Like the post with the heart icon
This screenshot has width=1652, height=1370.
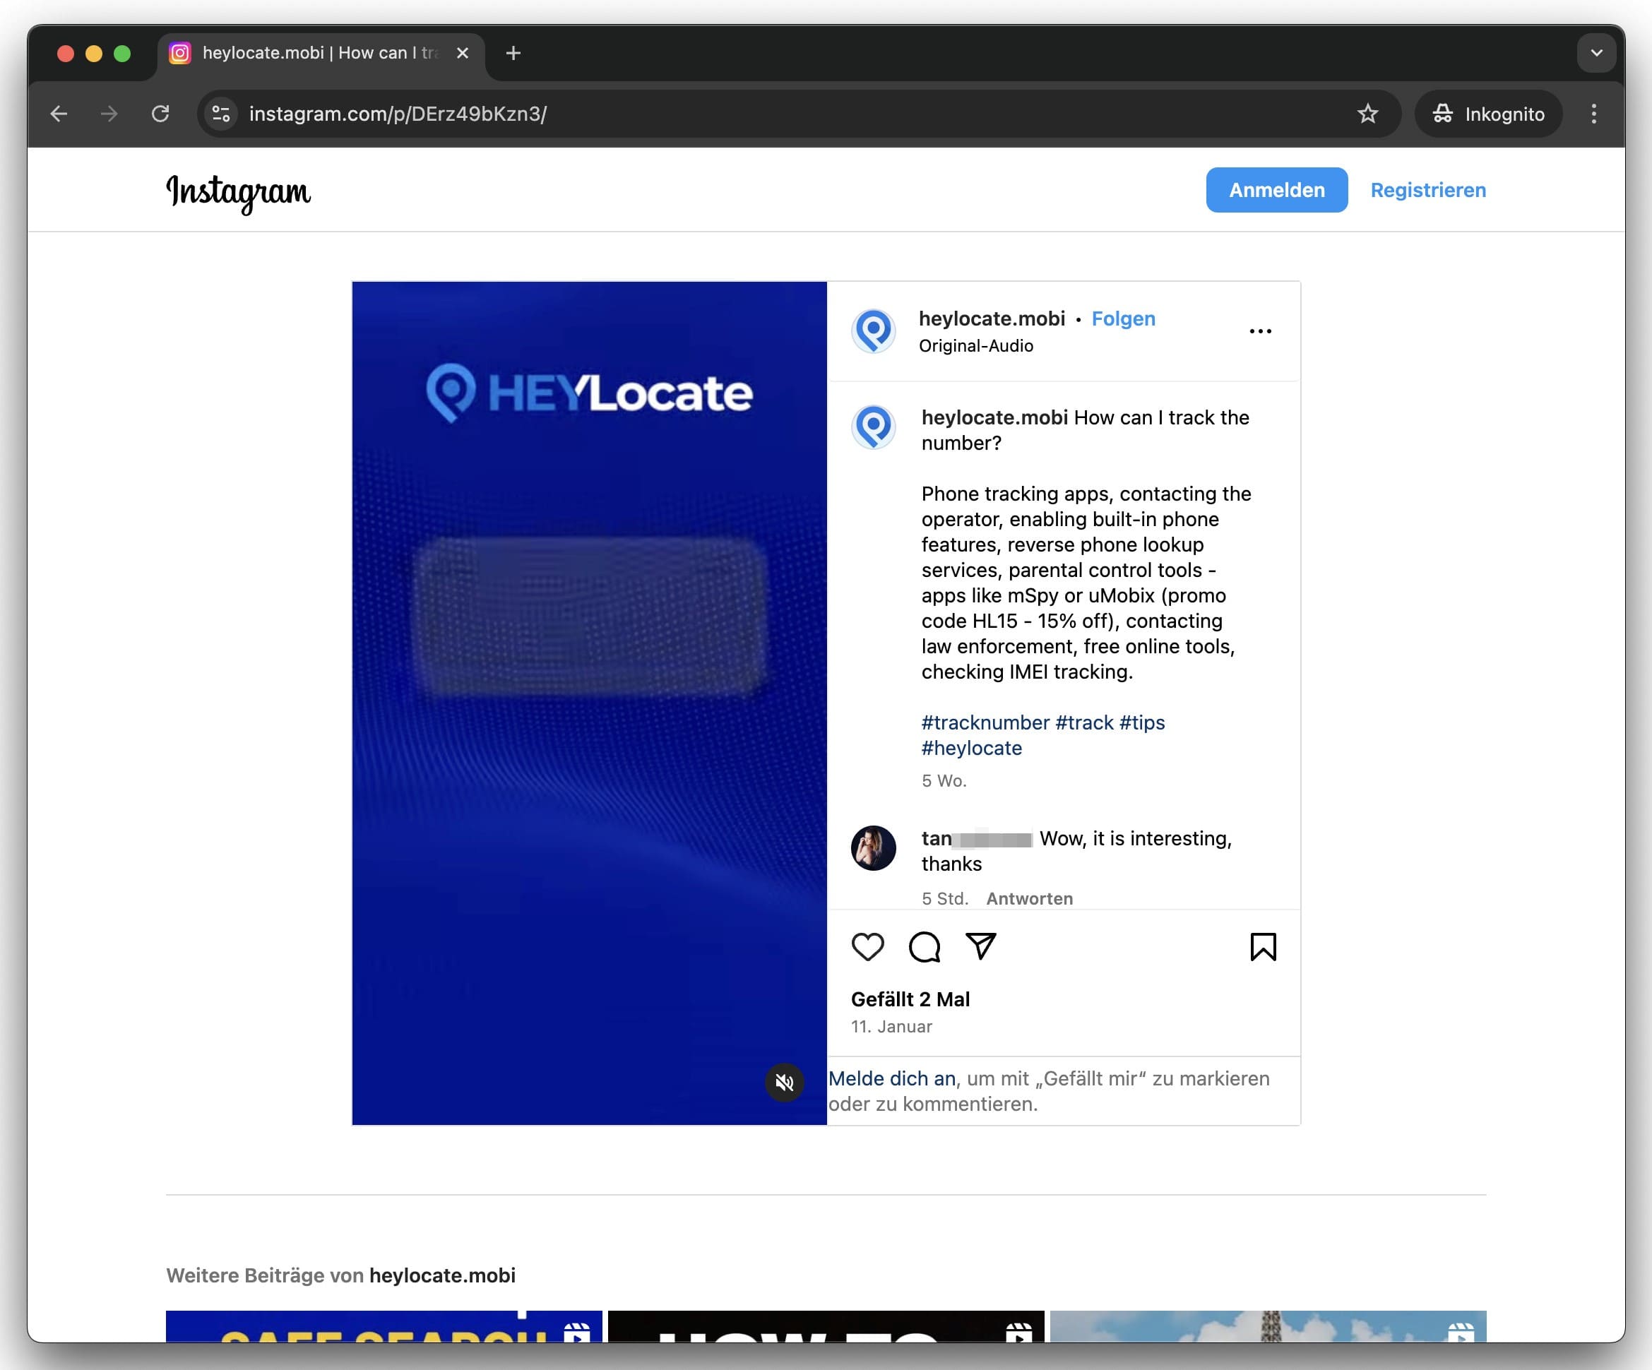(x=868, y=947)
